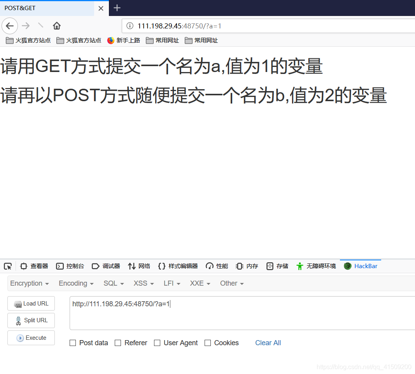This screenshot has width=415, height=374.
Task: Switch to the 查看器 inspector tab
Action: click(34, 266)
